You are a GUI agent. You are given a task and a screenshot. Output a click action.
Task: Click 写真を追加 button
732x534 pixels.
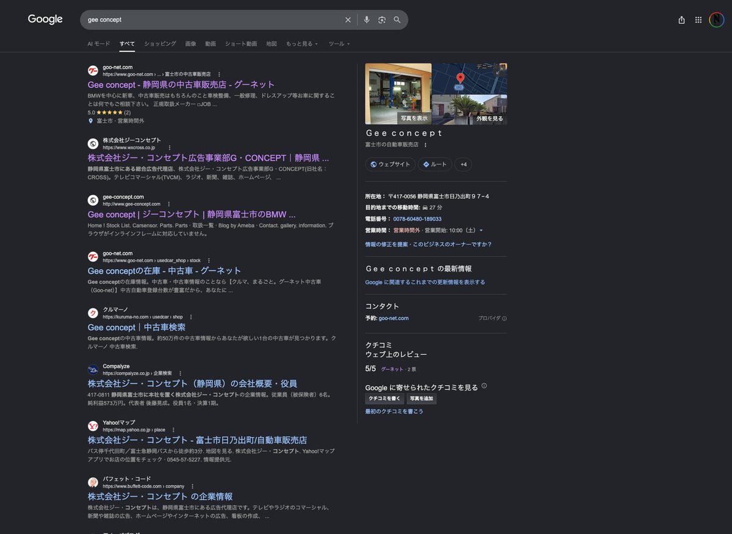(x=422, y=399)
